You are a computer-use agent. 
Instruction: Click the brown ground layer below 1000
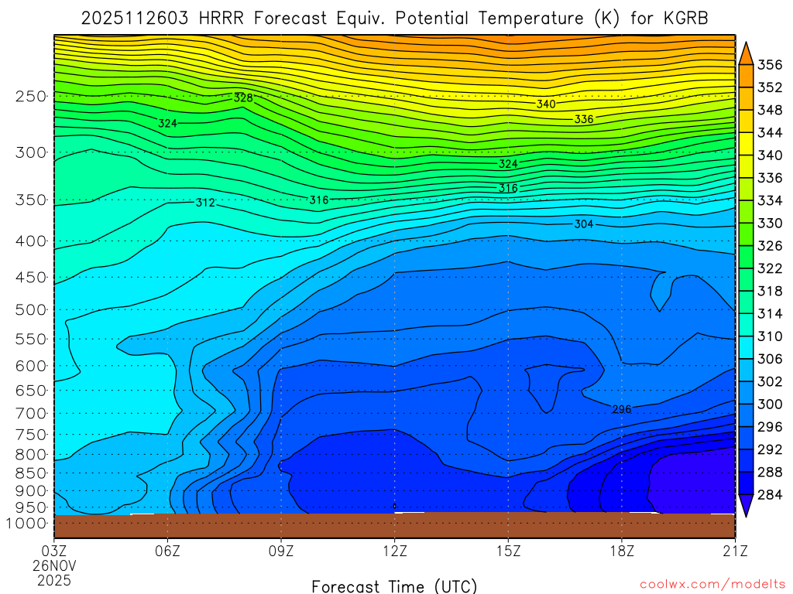tap(394, 526)
